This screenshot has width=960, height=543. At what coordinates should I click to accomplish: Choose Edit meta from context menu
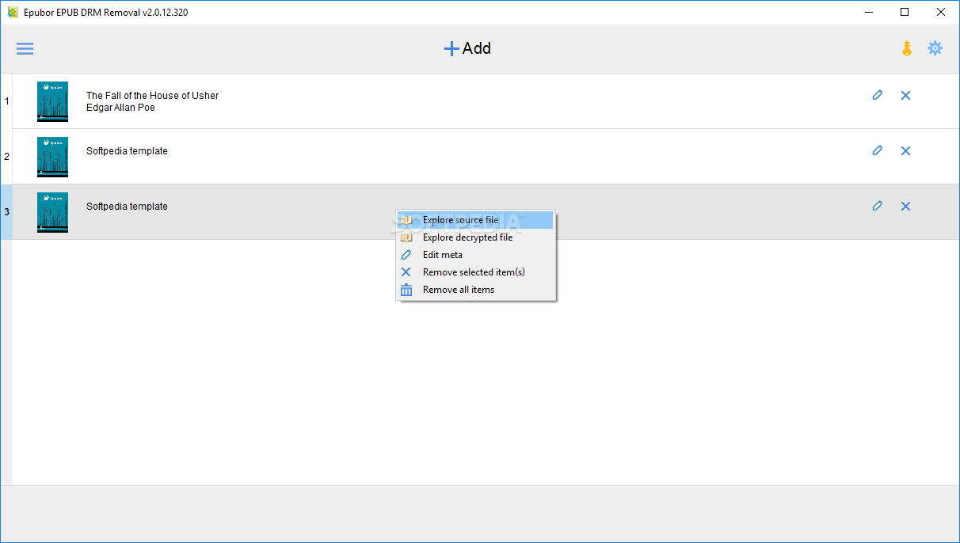point(475,255)
